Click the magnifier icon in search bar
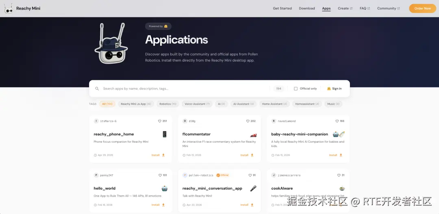439x214 pixels. pyautogui.click(x=97, y=88)
